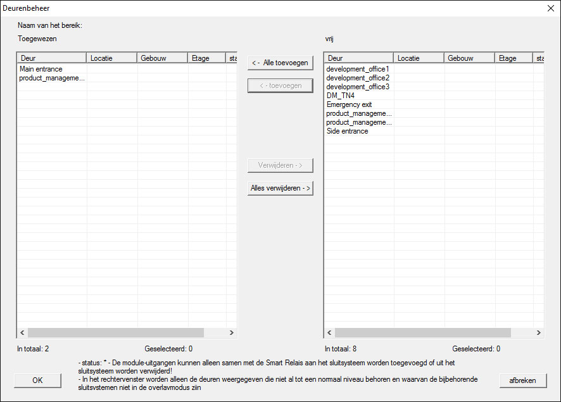Pick the 'DM_TN4' door

tap(341, 96)
